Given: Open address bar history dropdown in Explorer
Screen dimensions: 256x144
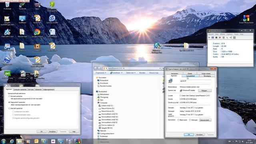Looking at the screenshot, I should pos(160,68).
